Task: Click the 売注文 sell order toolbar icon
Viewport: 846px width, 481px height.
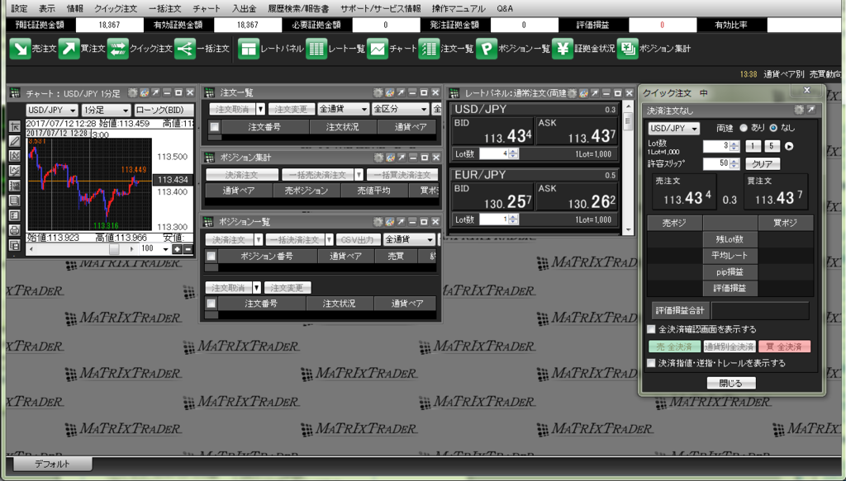Action: (x=20, y=49)
